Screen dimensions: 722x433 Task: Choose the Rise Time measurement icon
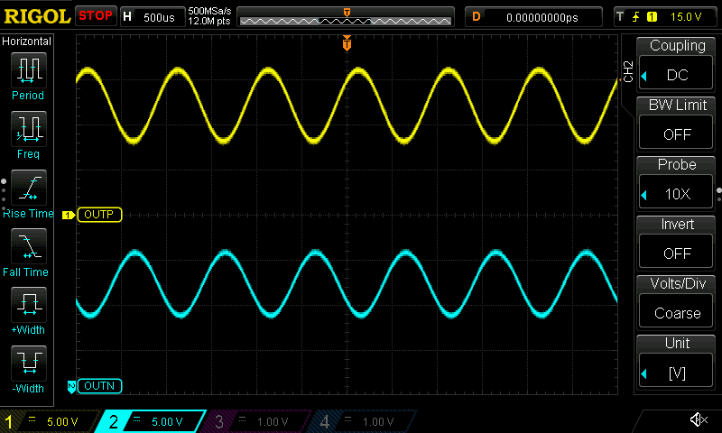tap(28, 189)
